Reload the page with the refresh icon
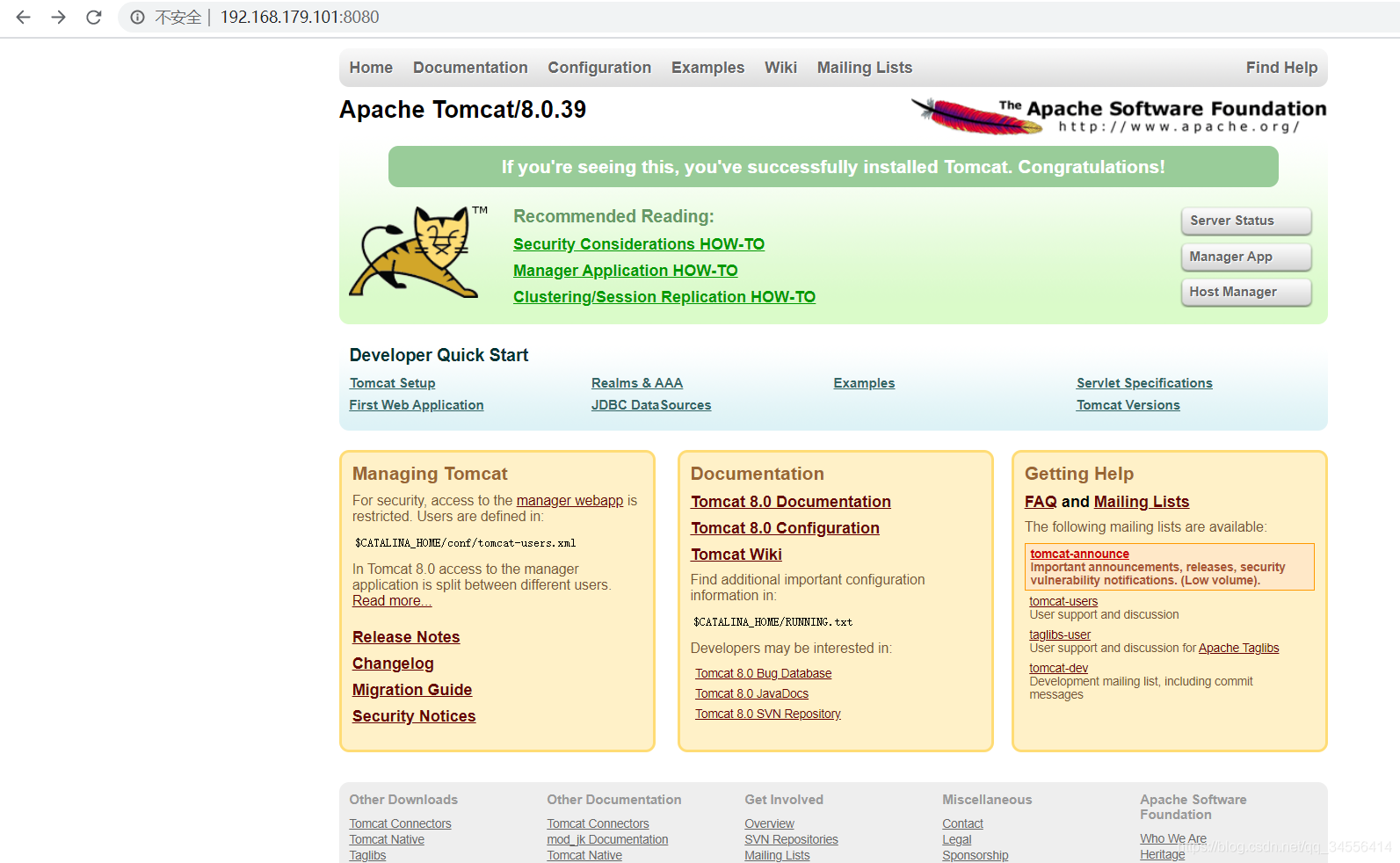Screen dimensions: 1400x863 pyautogui.click(x=93, y=17)
